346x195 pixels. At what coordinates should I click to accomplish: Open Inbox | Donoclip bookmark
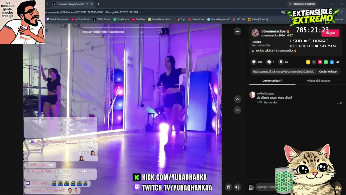tap(258, 19)
